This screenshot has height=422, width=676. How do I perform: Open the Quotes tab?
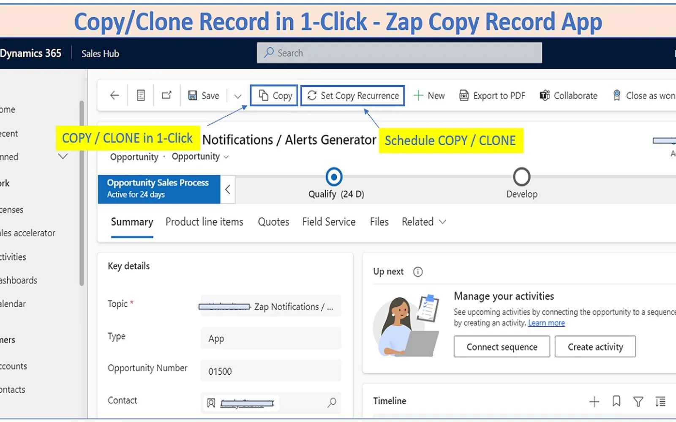click(273, 222)
